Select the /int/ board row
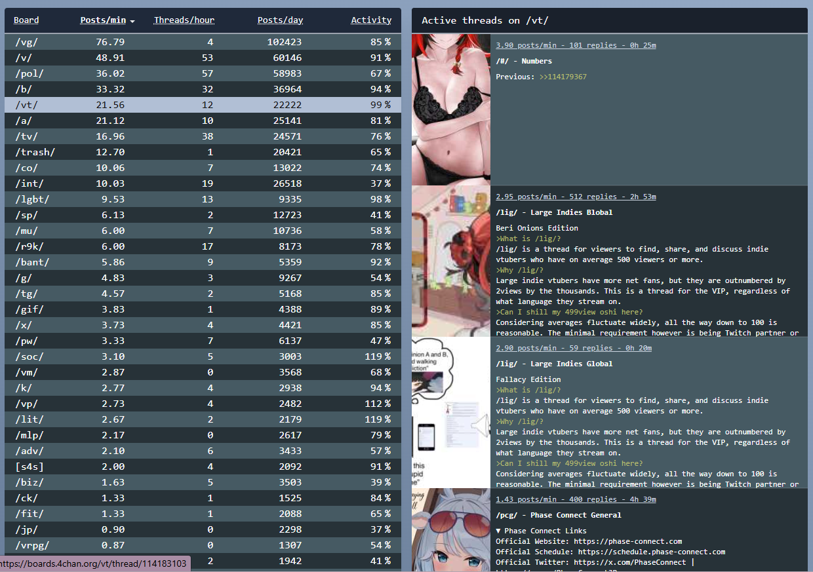 tap(203, 183)
